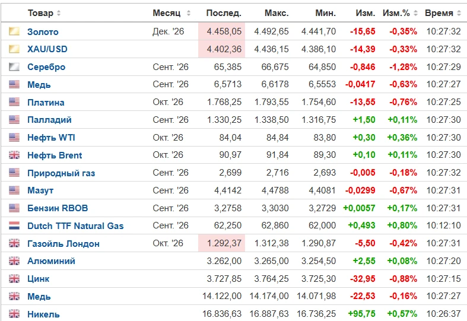The width and height of the screenshot is (467, 321).
Task: Click the Netherlands flag beside Dutch TTF Natural Gas
Action: pyautogui.click(x=14, y=225)
